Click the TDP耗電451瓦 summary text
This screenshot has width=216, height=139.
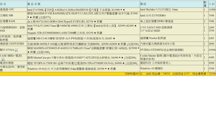click(x=133, y=74)
